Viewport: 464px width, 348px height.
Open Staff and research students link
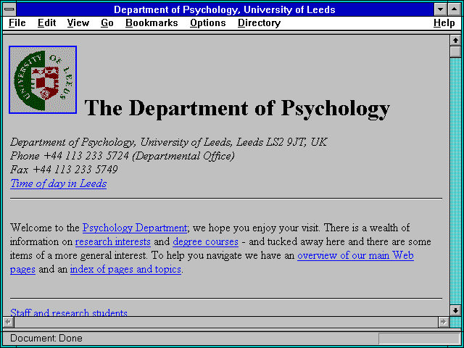69,312
